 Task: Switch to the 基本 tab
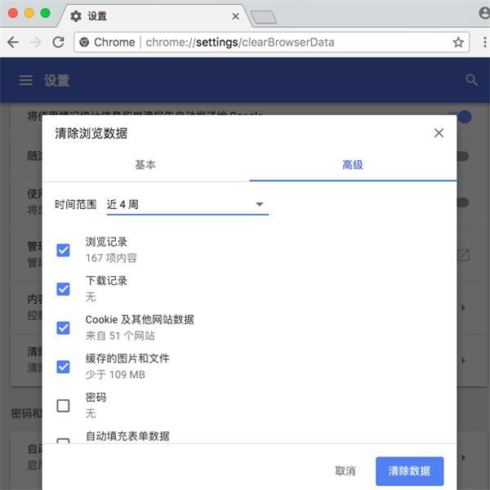pyautogui.click(x=145, y=164)
